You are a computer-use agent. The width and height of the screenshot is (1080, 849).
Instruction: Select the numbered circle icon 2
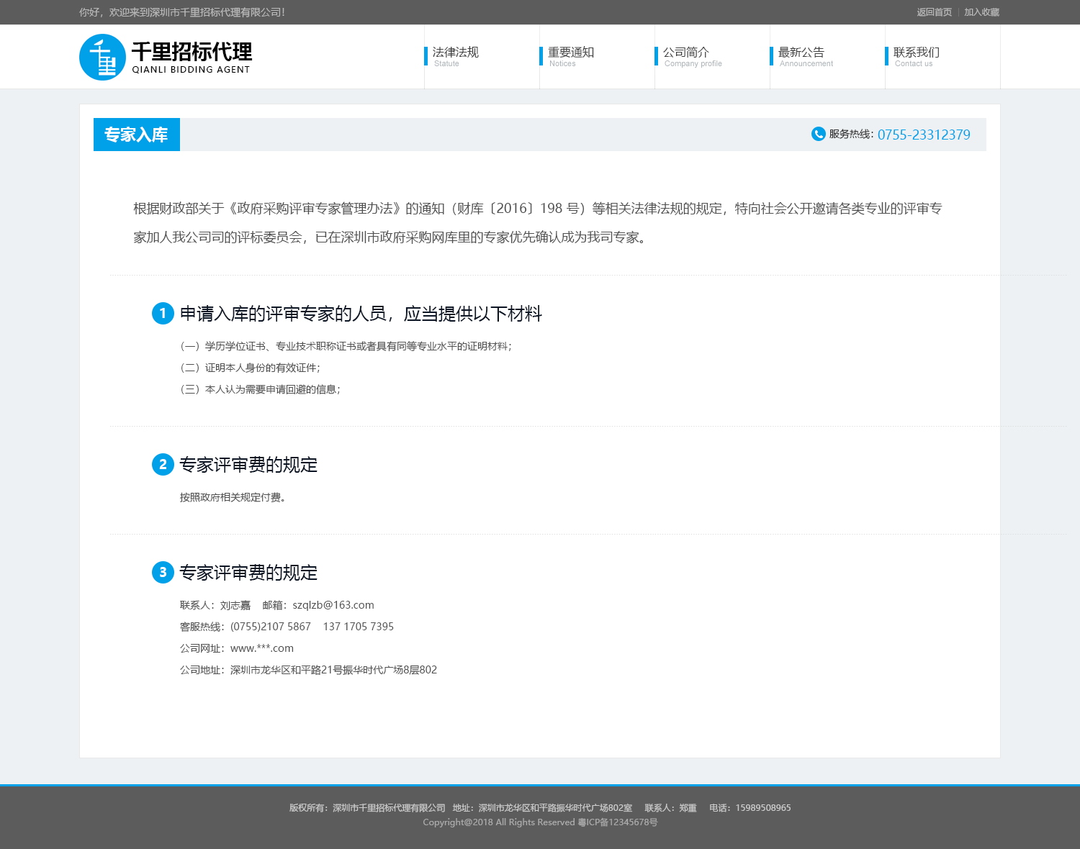click(x=162, y=465)
